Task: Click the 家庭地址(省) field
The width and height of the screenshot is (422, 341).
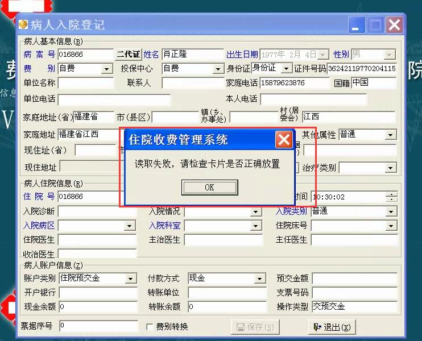Action: (x=94, y=117)
